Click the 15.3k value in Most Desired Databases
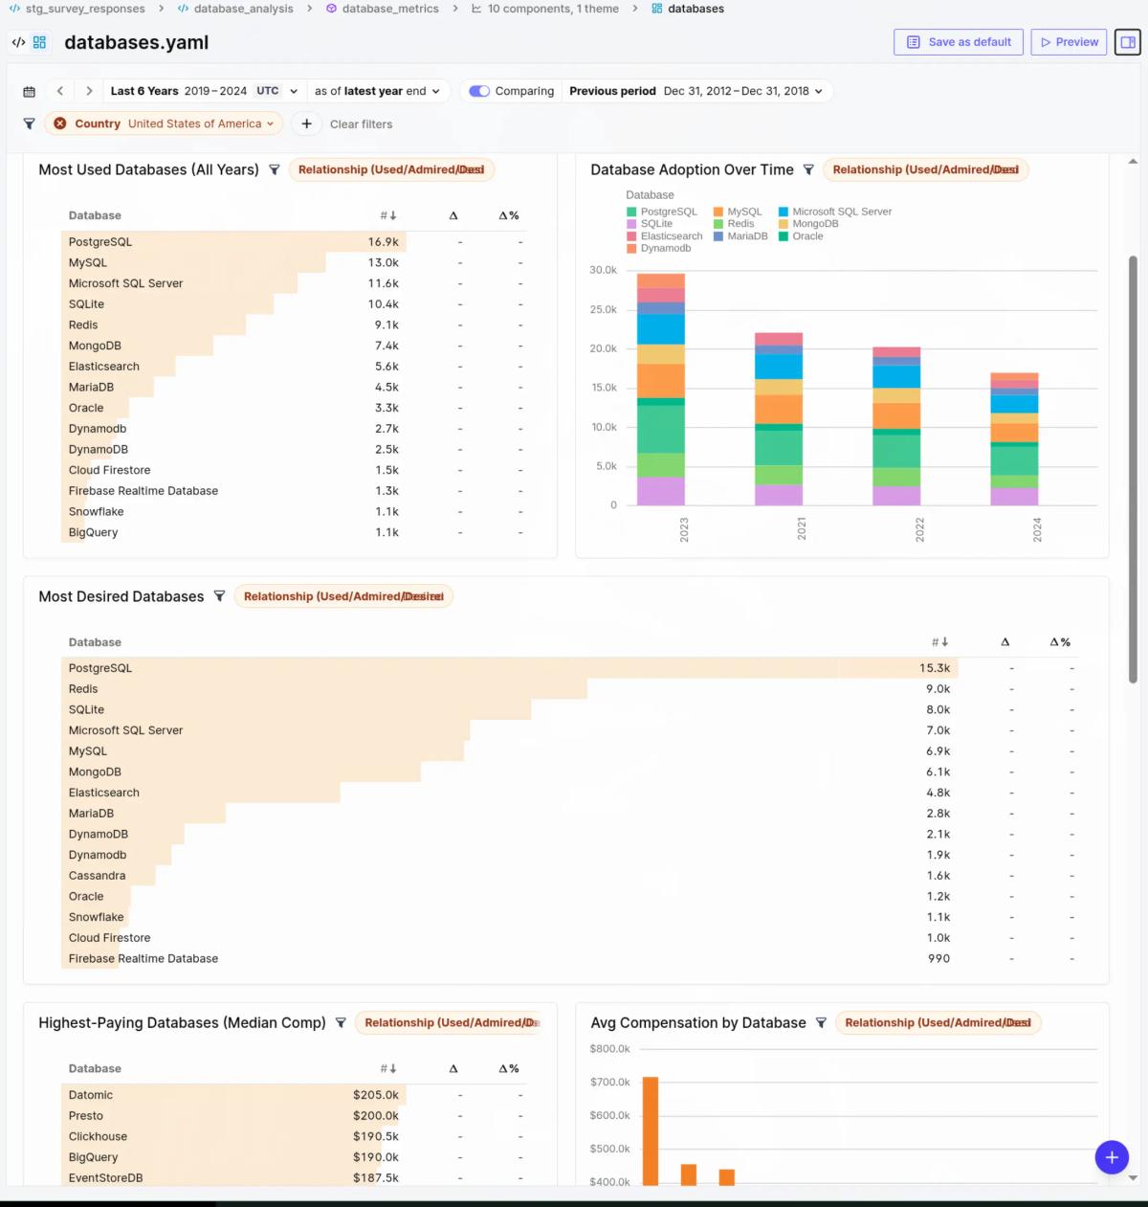Viewport: 1148px width, 1207px height. pos(935,668)
